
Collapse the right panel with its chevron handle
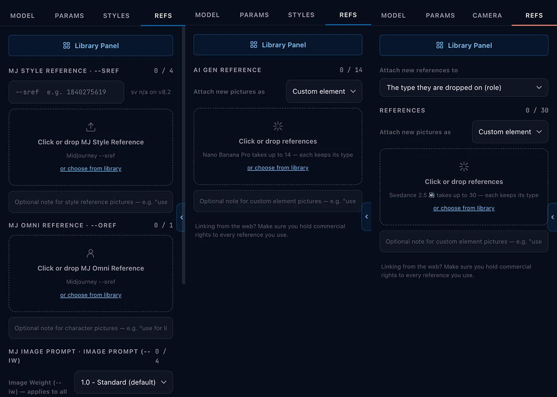pos(552,217)
